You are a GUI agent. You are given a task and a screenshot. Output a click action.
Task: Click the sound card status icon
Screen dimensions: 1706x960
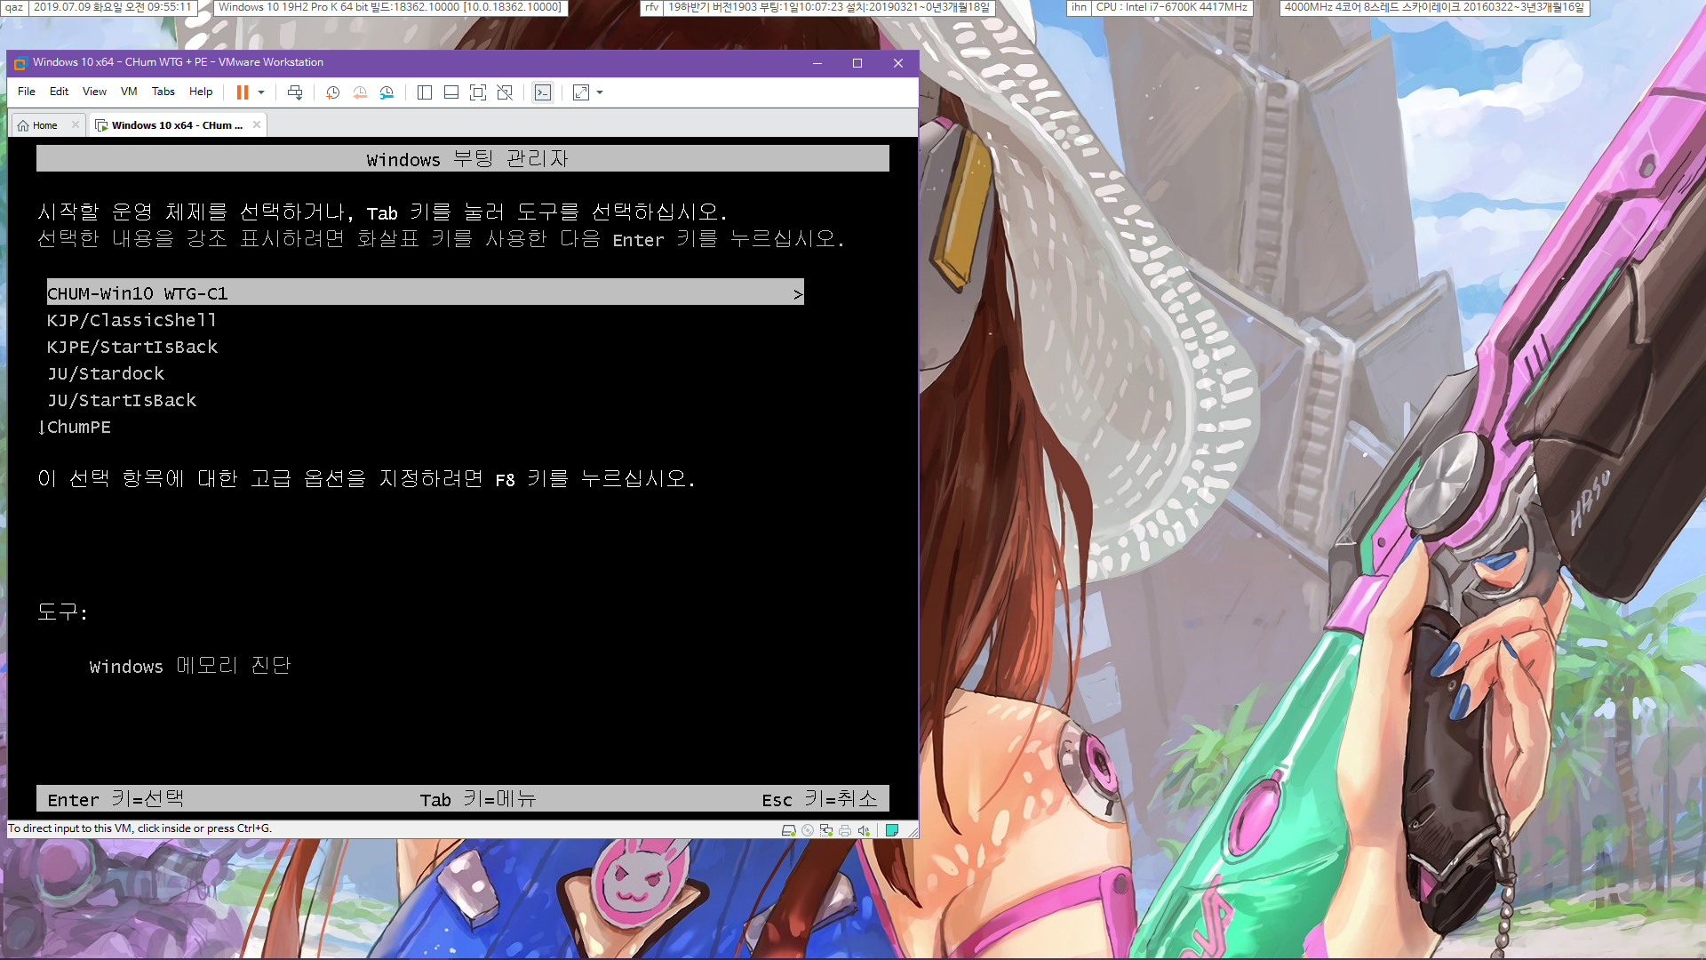[864, 830]
